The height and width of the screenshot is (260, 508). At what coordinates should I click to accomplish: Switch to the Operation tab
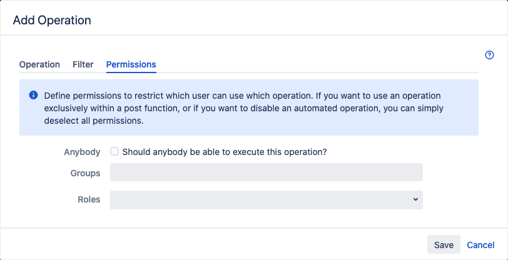point(39,64)
